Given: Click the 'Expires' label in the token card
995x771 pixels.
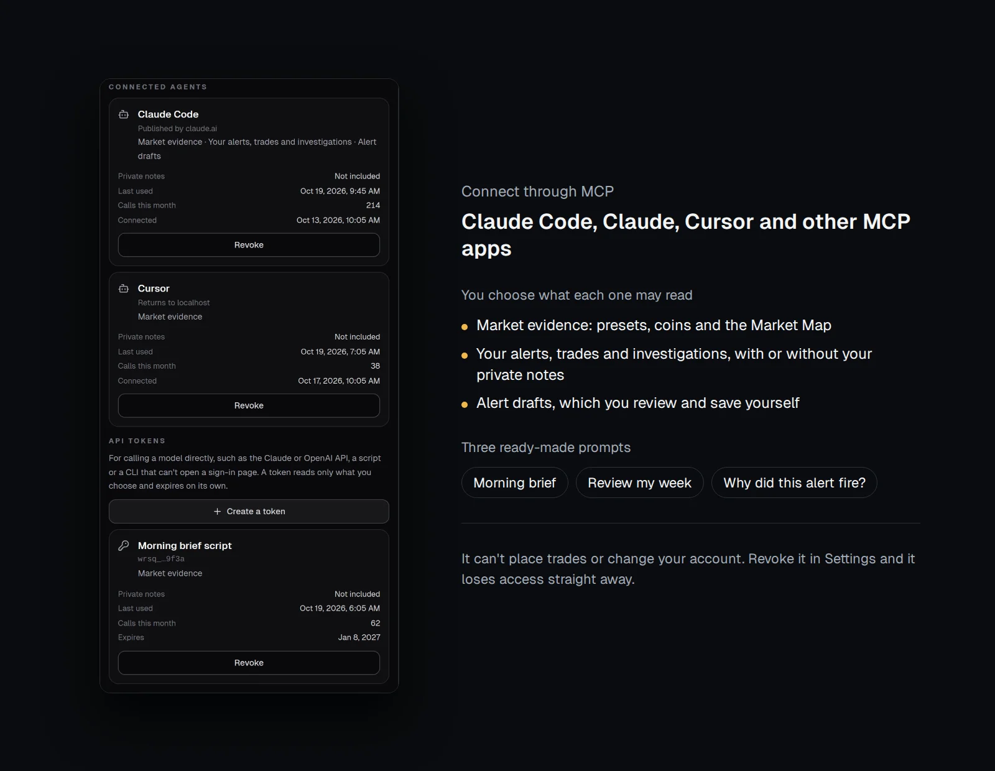Looking at the screenshot, I should click(131, 637).
